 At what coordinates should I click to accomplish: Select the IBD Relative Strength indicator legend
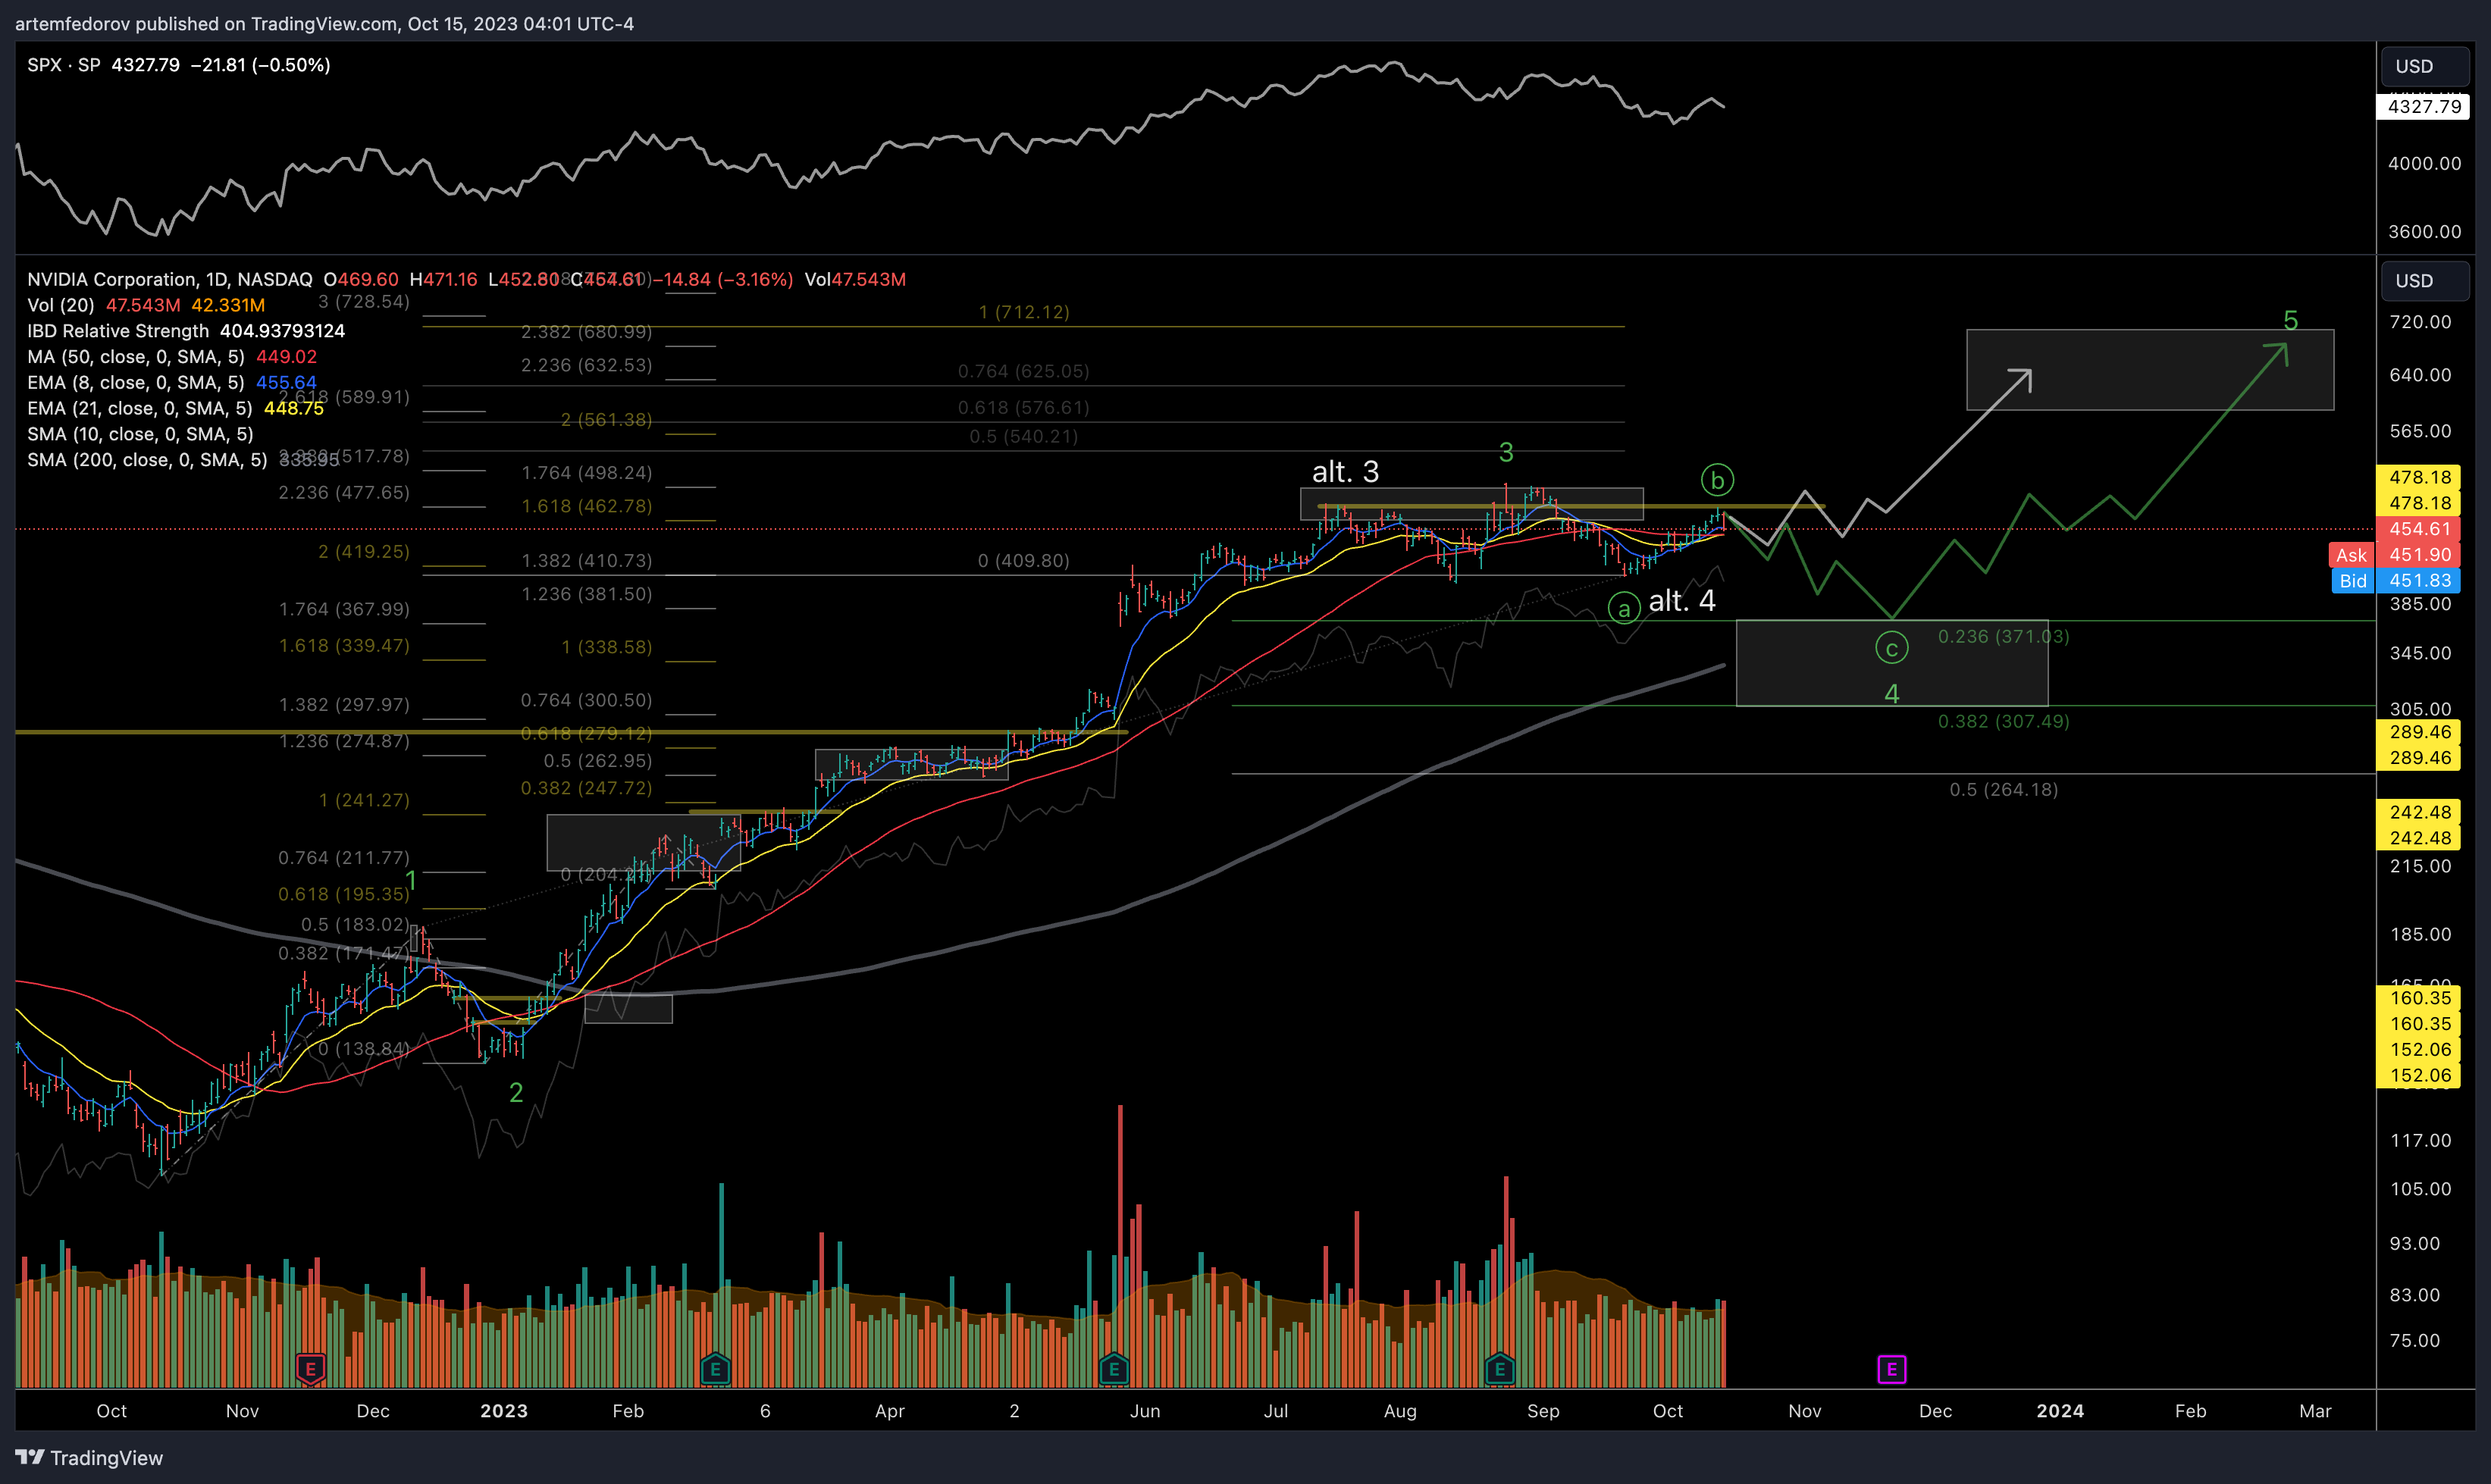coord(118,331)
